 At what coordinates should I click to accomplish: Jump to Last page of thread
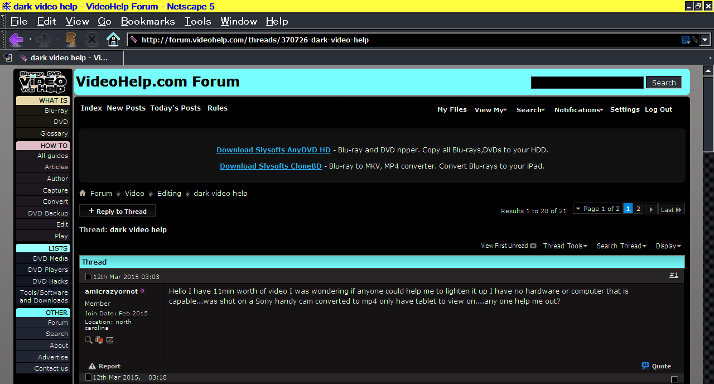pos(671,209)
